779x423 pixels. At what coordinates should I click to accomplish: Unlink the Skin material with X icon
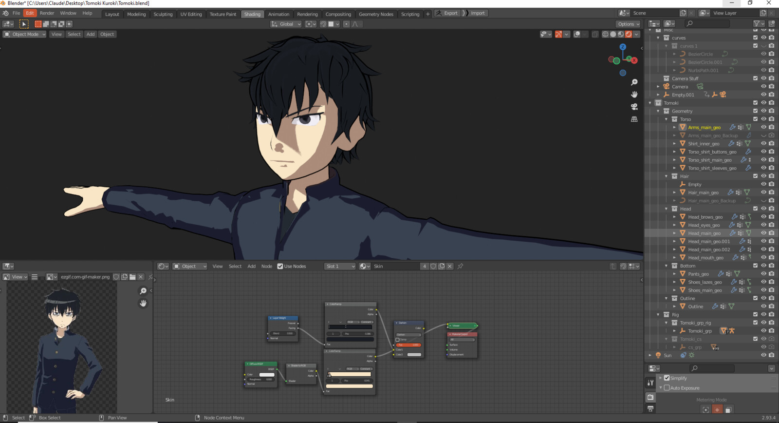(450, 266)
